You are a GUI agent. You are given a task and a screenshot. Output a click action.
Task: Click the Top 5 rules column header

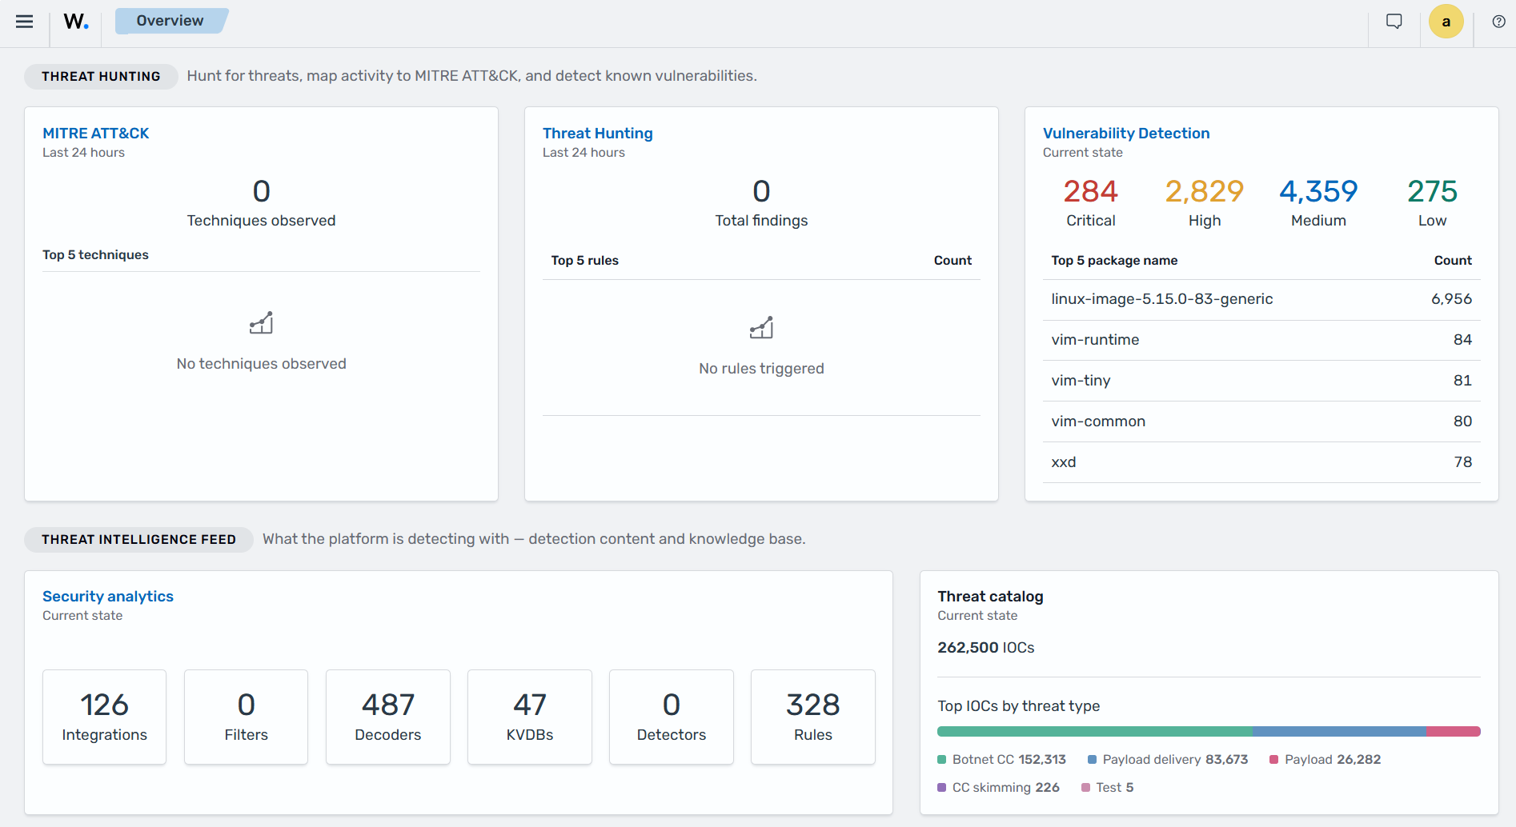[585, 261]
